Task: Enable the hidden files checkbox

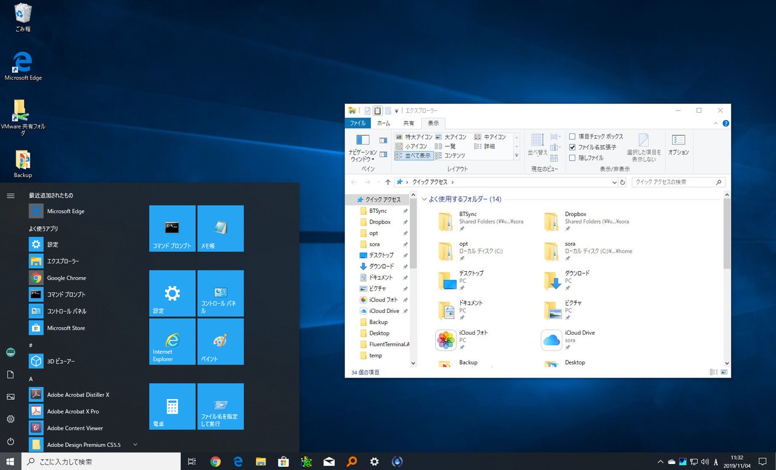Action: 572,158
